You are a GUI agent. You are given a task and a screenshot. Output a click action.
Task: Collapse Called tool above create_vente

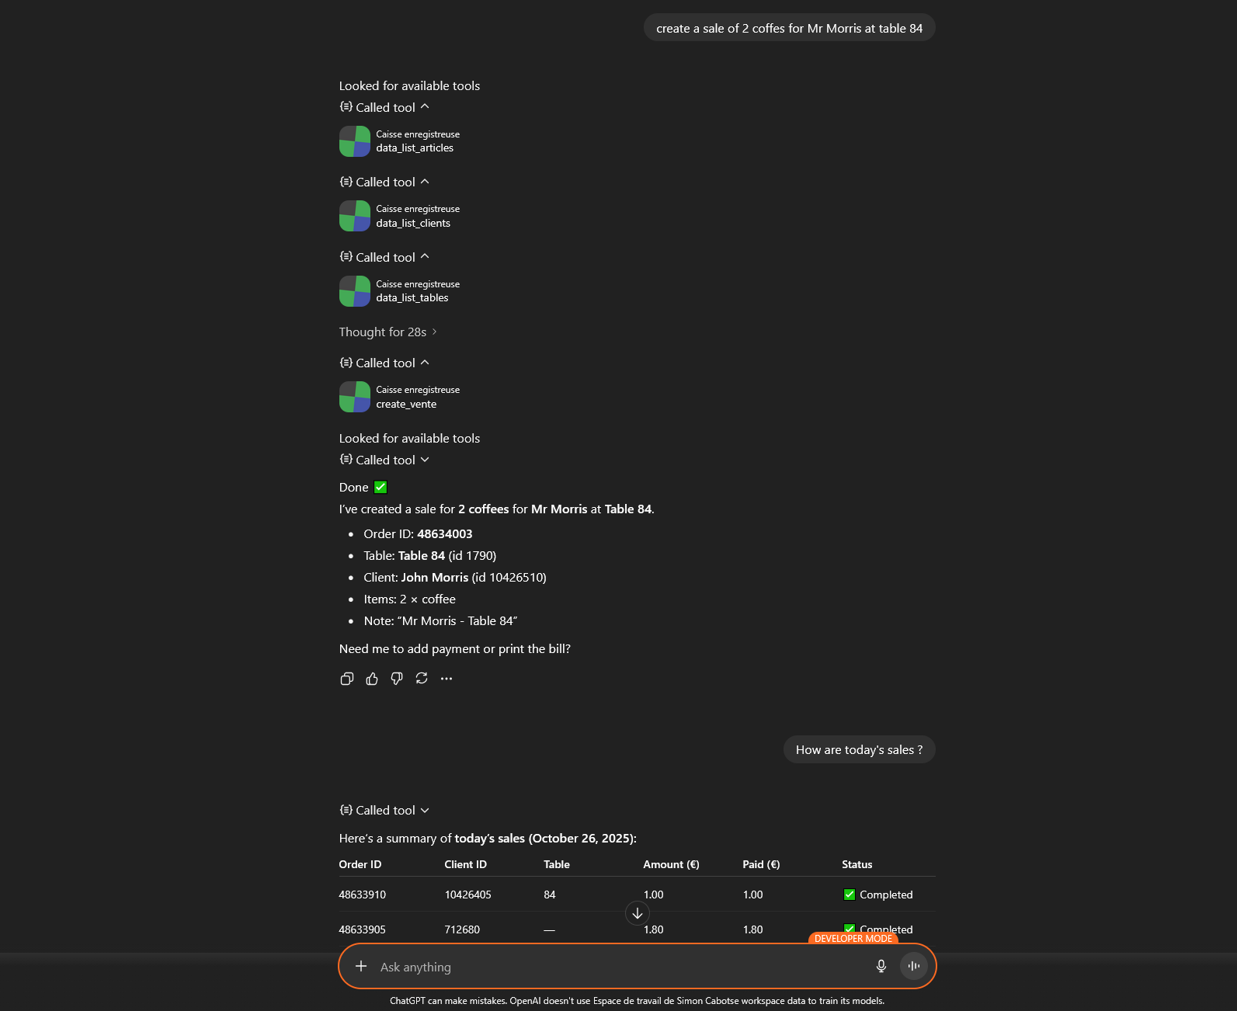click(385, 363)
